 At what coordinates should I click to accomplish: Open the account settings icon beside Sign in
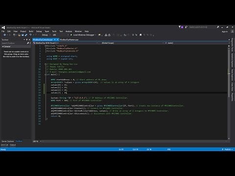click(x=233, y=31)
